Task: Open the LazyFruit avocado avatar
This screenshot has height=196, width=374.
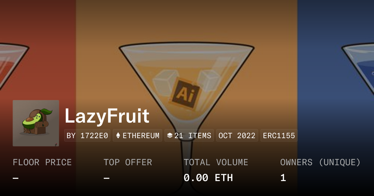Action: 36,123
